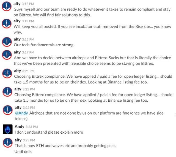This screenshot has height=157, width=176.
Task: Click the first 3:21 PM timestamp
Action: click(x=28, y=71)
